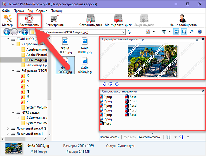Undock the preview panel

click(x=197, y=39)
